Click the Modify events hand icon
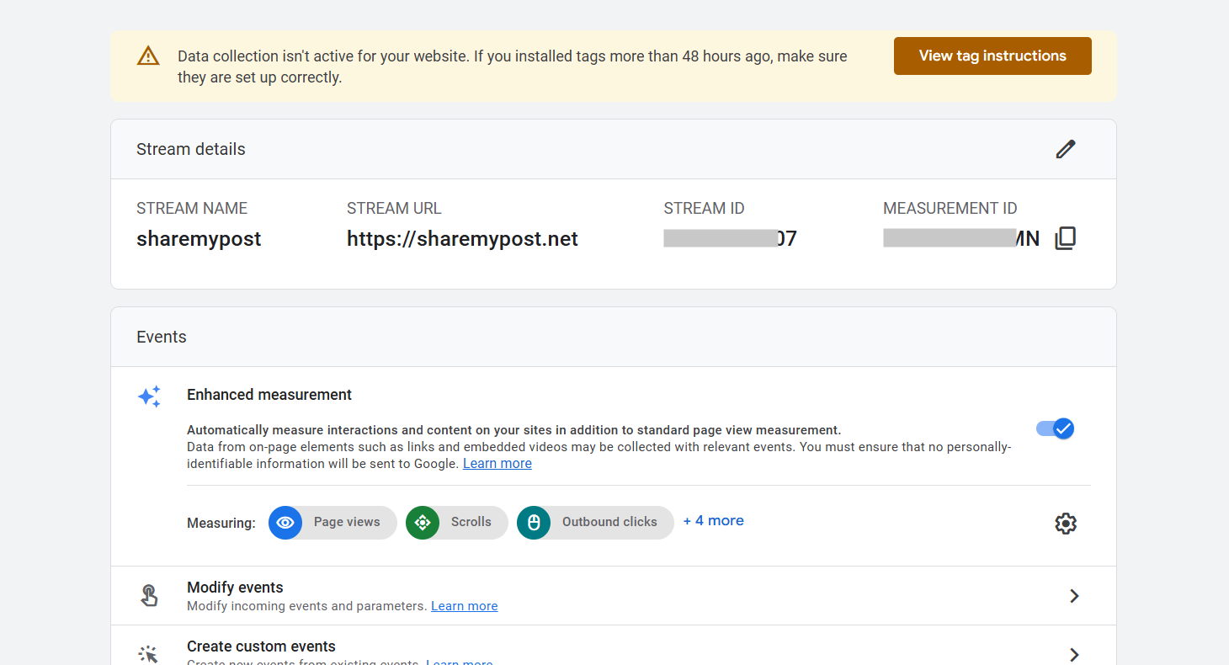The height and width of the screenshot is (665, 1229). (149, 596)
